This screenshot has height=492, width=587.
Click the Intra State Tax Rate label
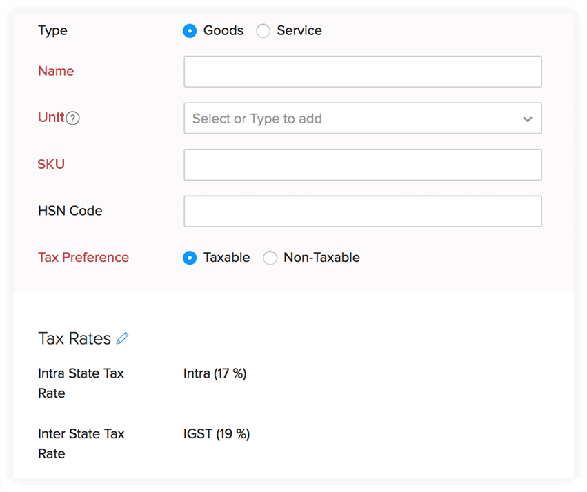click(81, 383)
